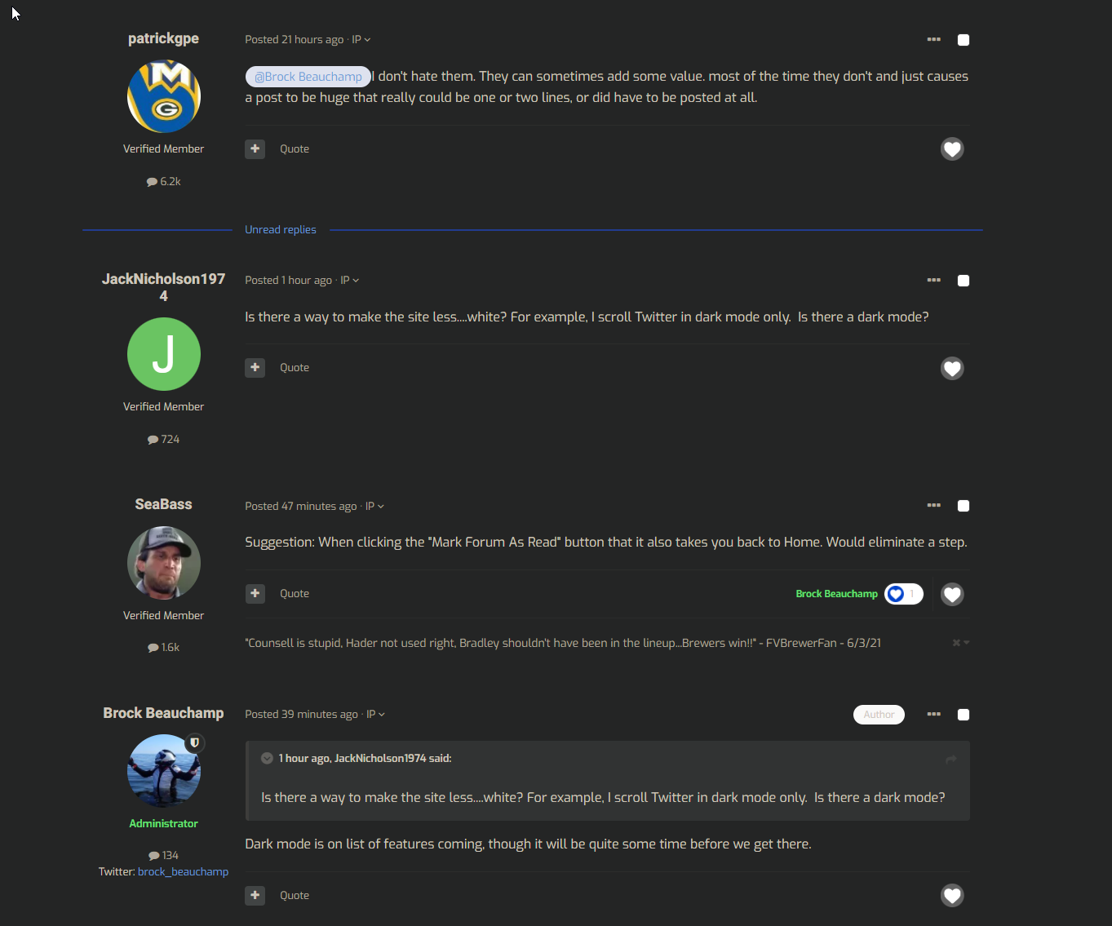
Task: Open the signature hide dropdown under SeaBass's post
Action: coord(961,643)
